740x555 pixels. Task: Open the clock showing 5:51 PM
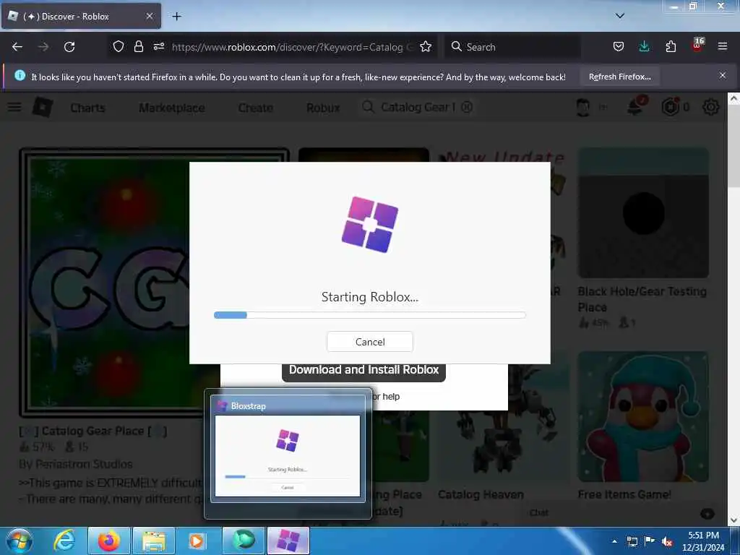click(703, 541)
